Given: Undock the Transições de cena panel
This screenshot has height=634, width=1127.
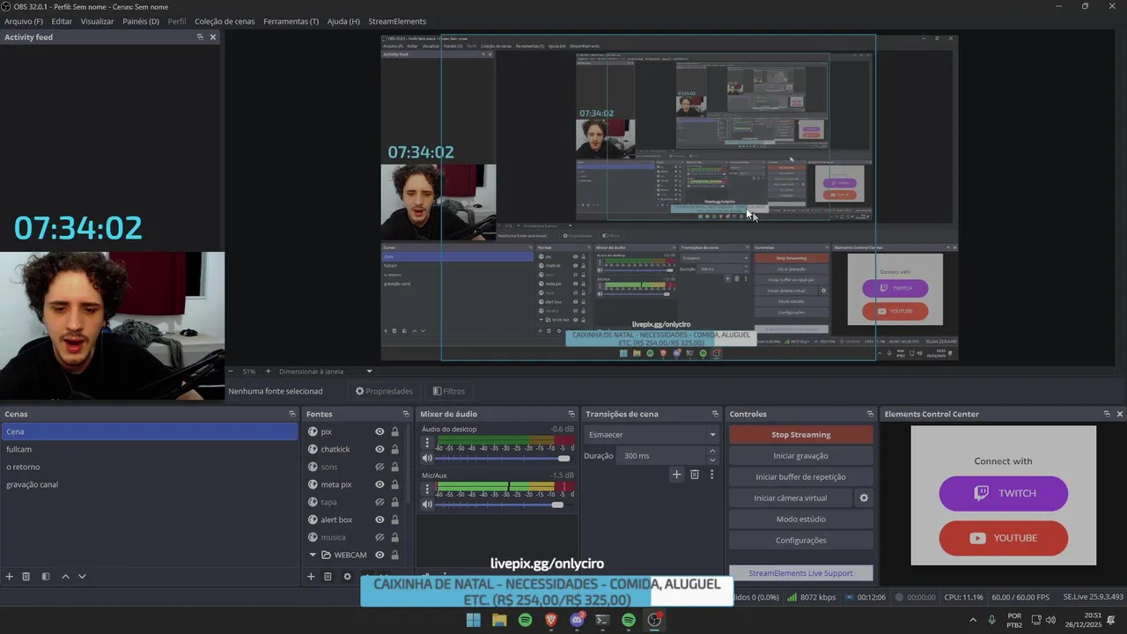Looking at the screenshot, I should (716, 414).
